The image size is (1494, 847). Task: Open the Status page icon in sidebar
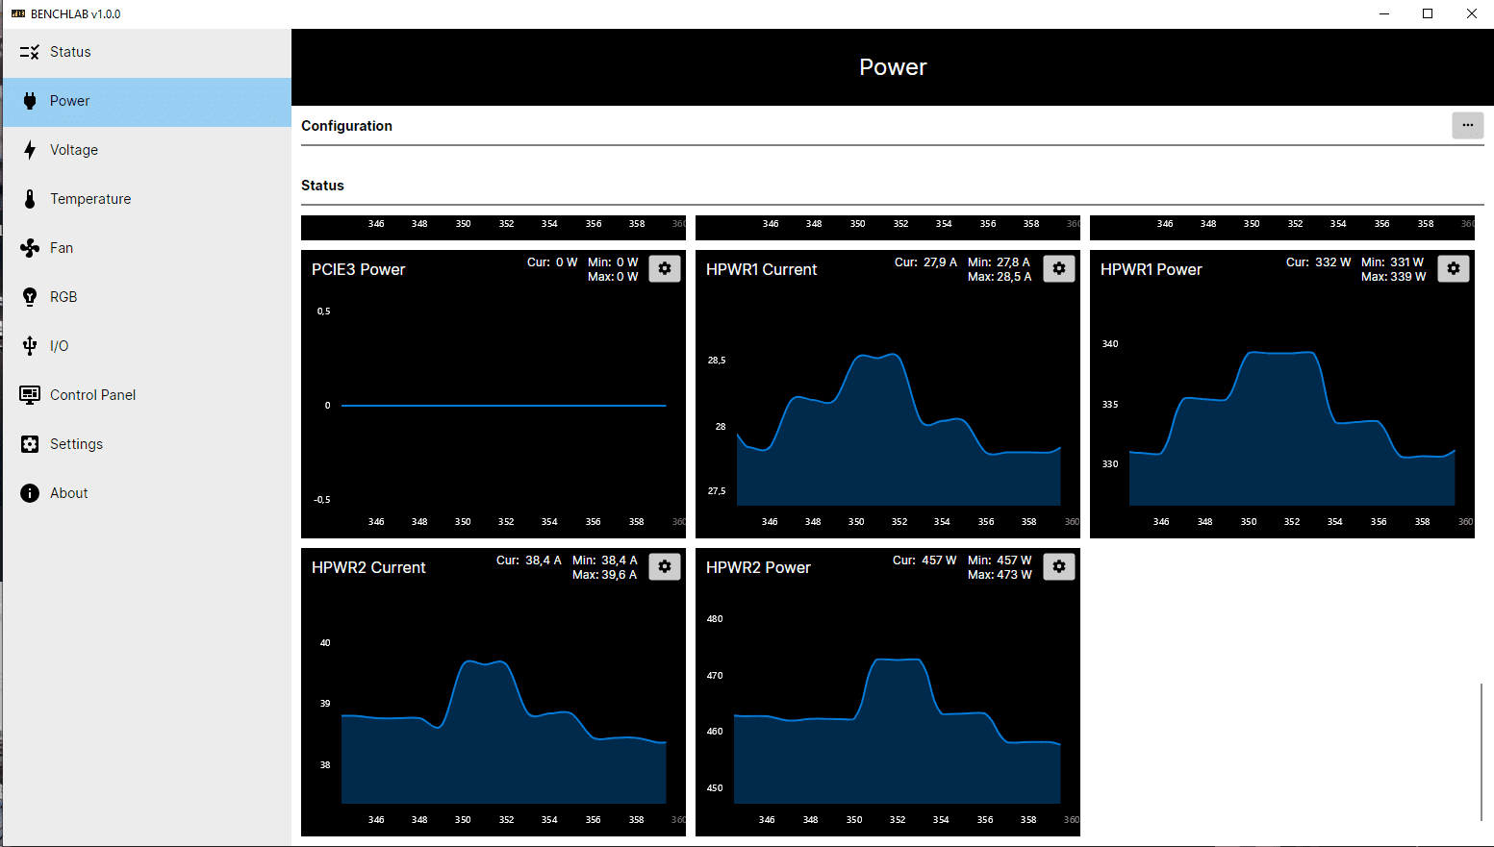(30, 52)
